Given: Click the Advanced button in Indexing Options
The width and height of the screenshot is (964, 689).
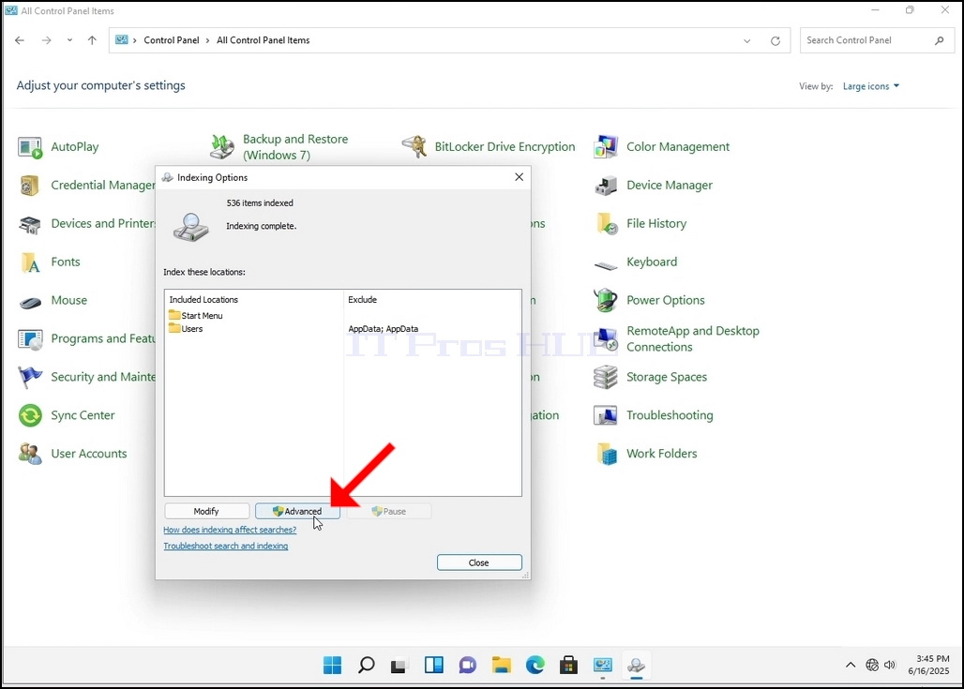Looking at the screenshot, I should (x=297, y=512).
